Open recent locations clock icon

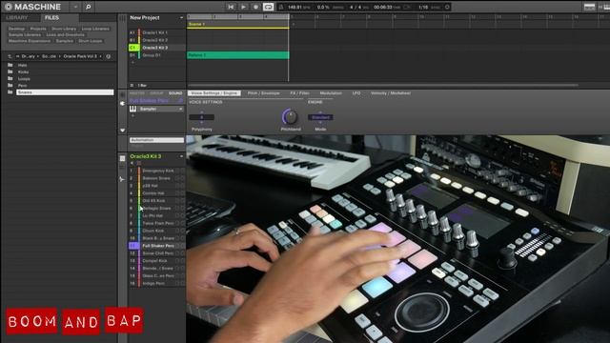(108, 56)
